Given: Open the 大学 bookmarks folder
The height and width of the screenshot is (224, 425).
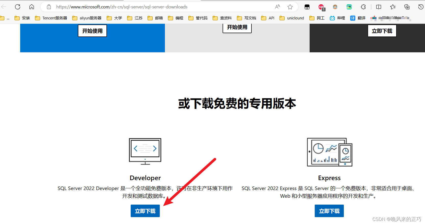Looking at the screenshot, I should click(114, 18).
